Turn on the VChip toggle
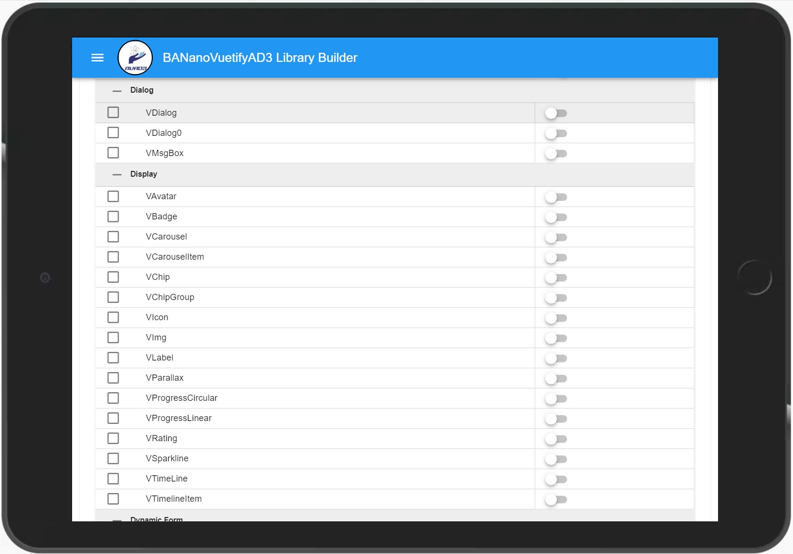 point(556,277)
